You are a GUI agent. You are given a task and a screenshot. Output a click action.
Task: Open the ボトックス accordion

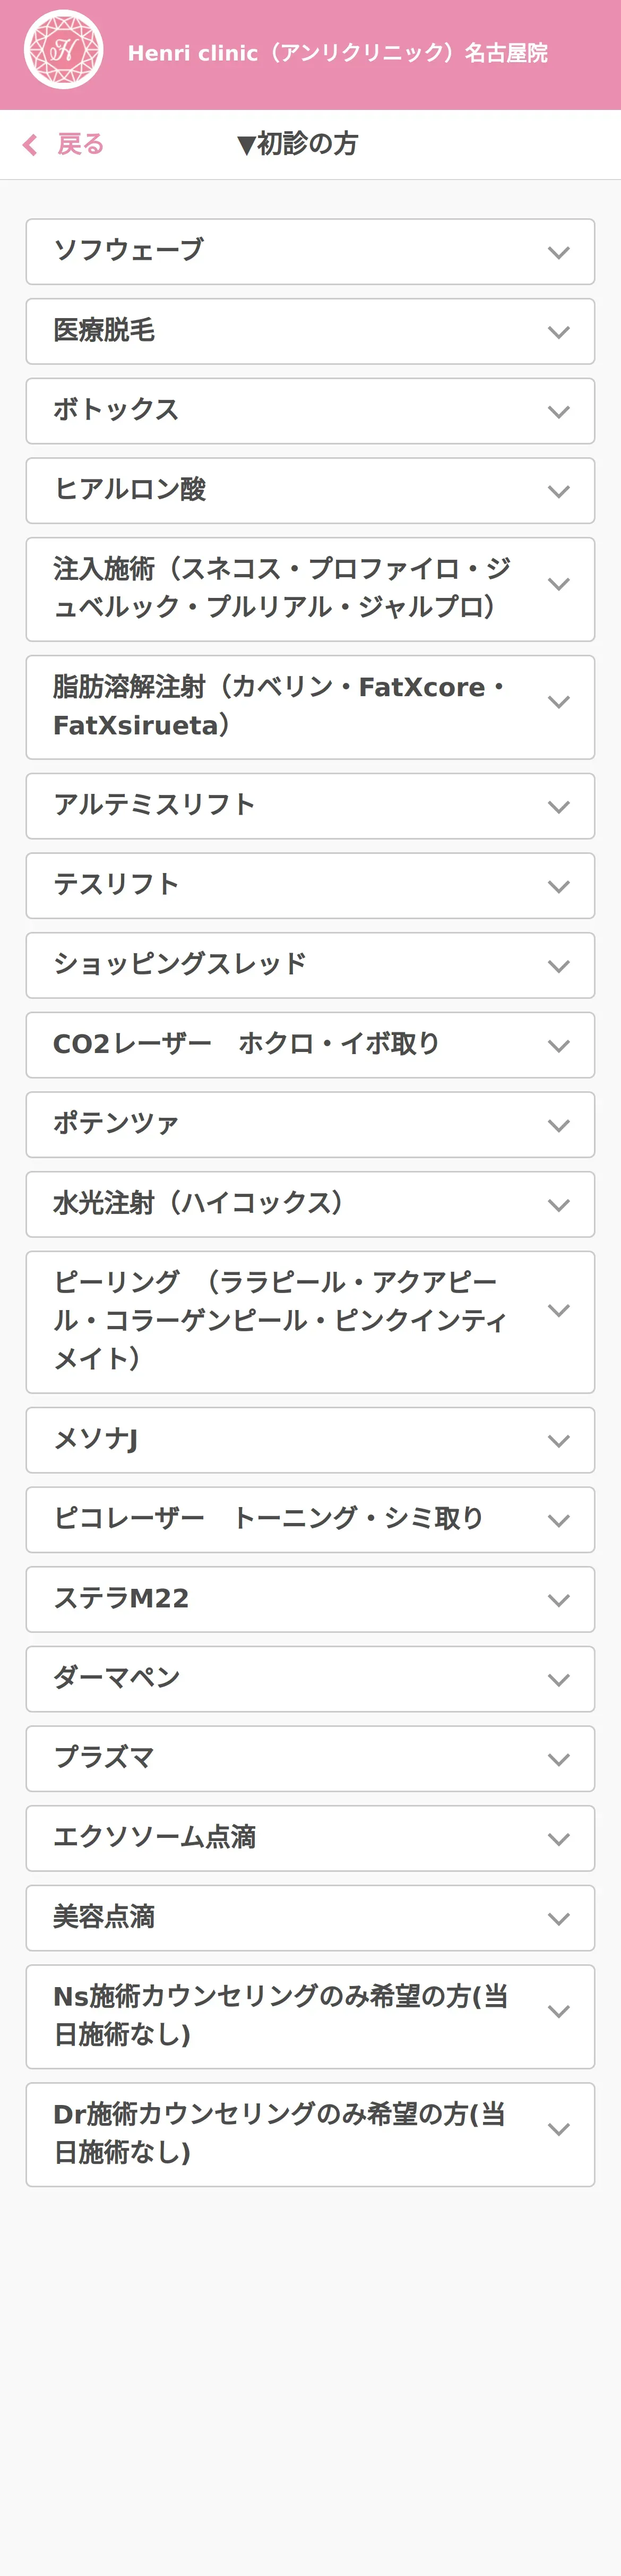coord(310,411)
